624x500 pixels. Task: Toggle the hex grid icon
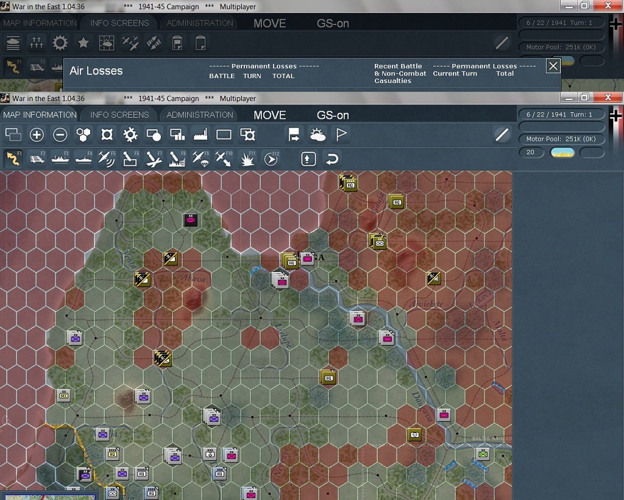click(83, 135)
